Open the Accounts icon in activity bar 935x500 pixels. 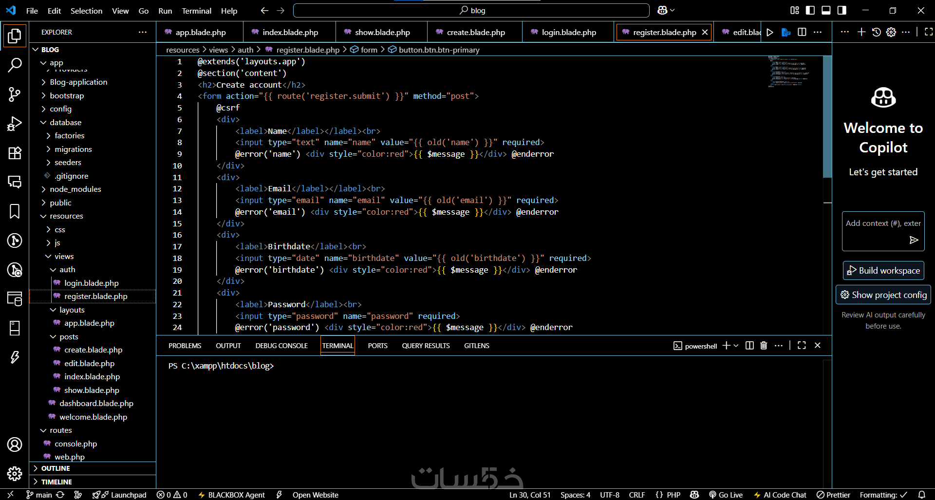point(15,444)
